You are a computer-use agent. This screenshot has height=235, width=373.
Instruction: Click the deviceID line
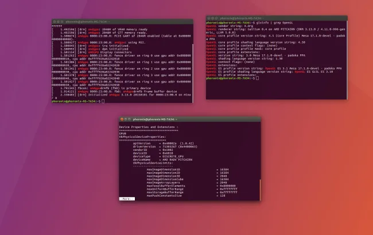pos(153,153)
